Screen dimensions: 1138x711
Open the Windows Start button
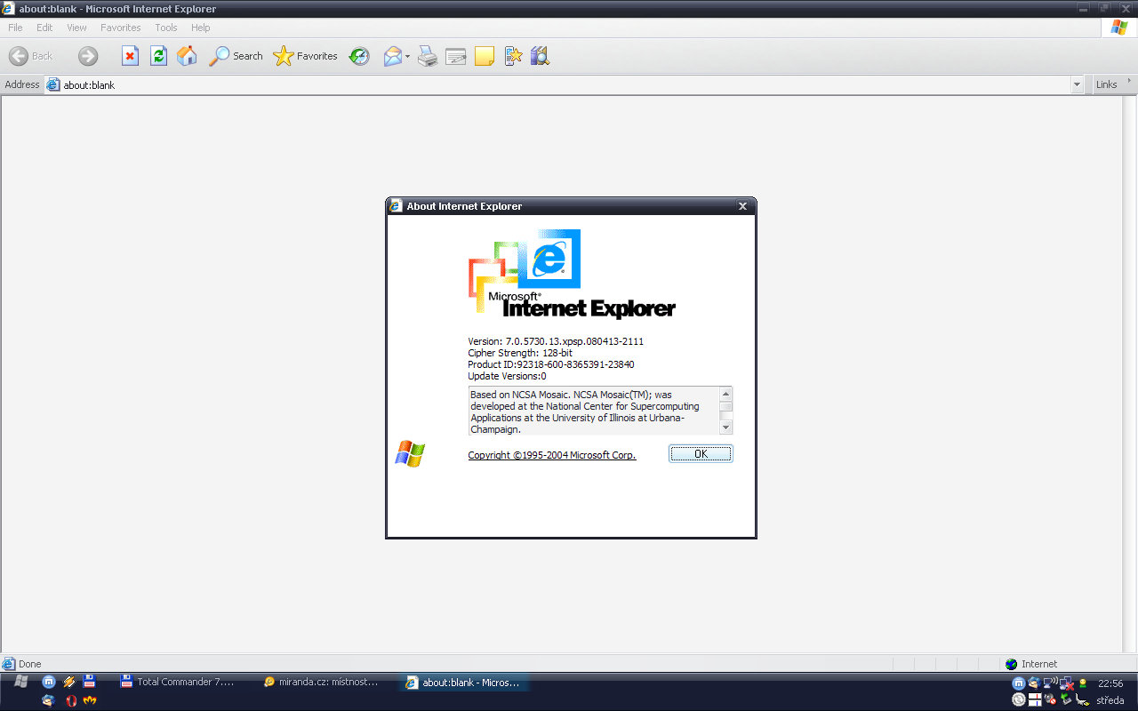(x=21, y=682)
